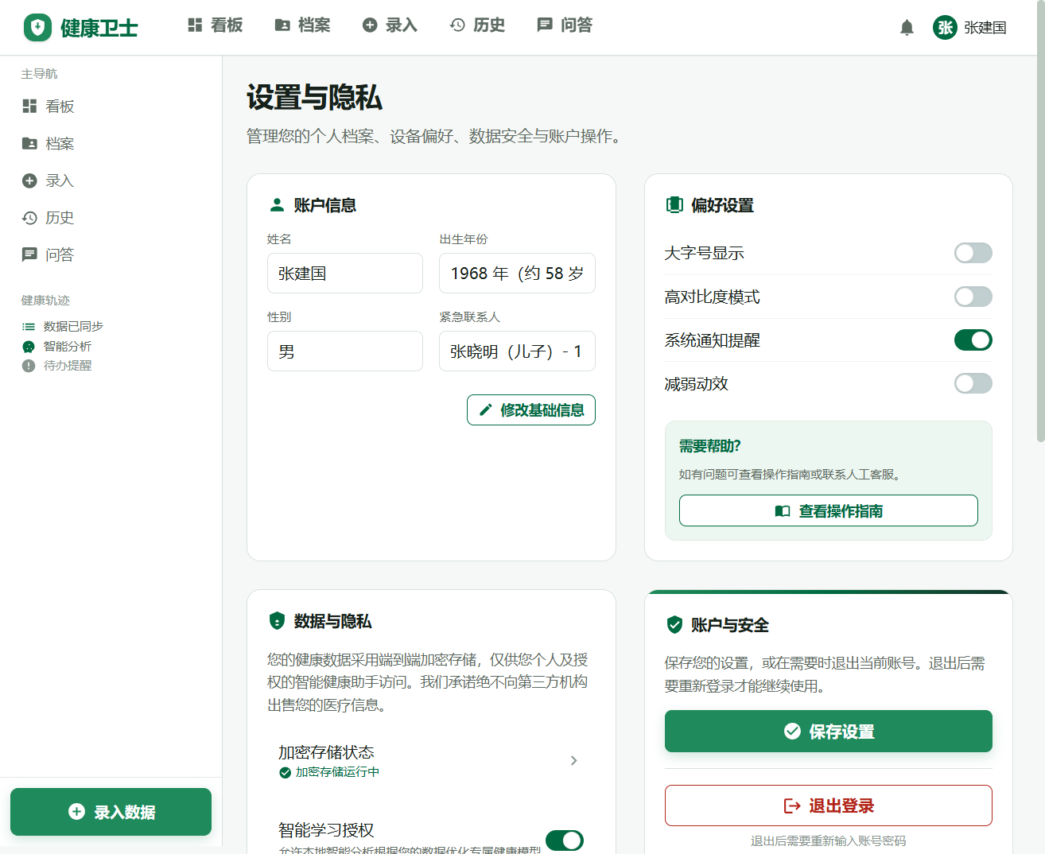The image size is (1045, 854).
Task: Click the 健康卫士 shield logo icon
Action: pos(37,28)
